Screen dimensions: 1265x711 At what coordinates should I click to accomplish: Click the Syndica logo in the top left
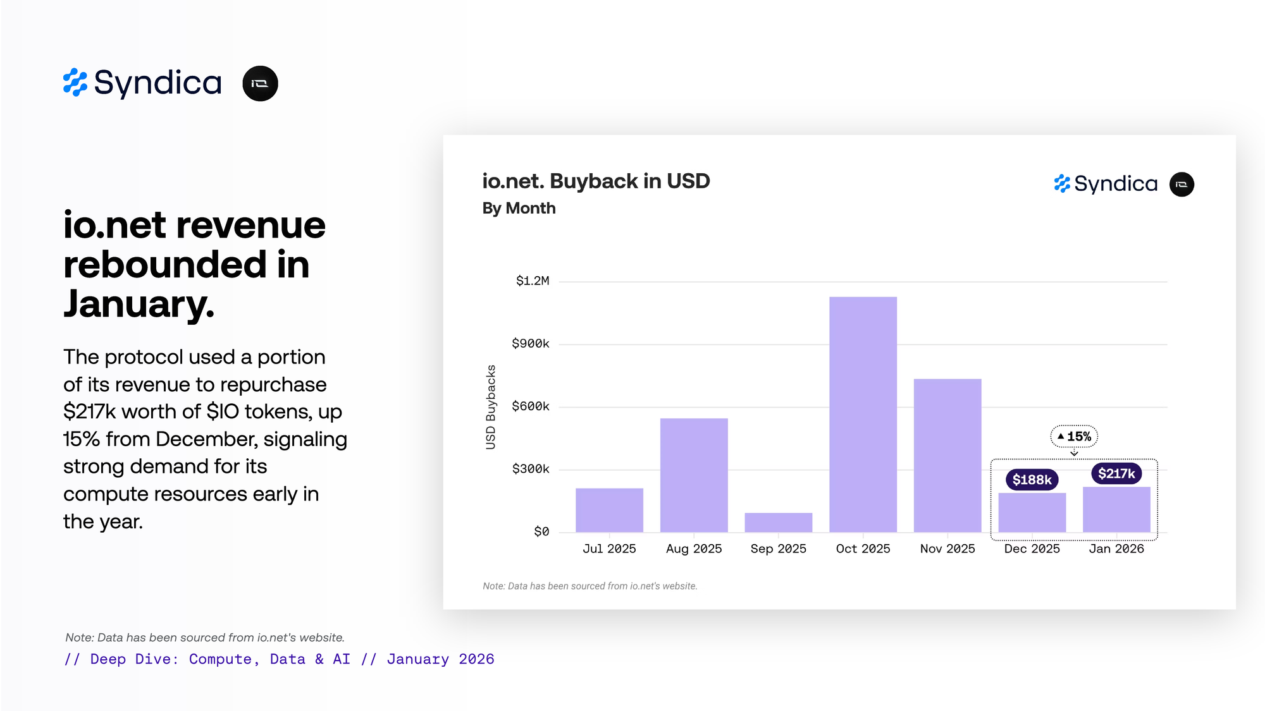tap(142, 83)
